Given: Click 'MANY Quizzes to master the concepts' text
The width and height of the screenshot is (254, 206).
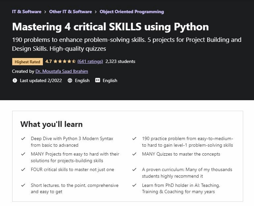Looking at the screenshot, I should (181, 154).
